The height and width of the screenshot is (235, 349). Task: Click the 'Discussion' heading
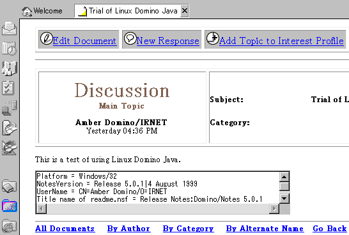(122, 90)
